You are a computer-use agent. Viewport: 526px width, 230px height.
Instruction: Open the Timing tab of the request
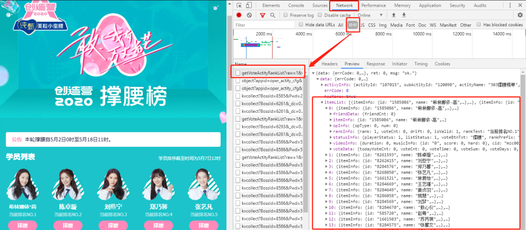click(421, 64)
